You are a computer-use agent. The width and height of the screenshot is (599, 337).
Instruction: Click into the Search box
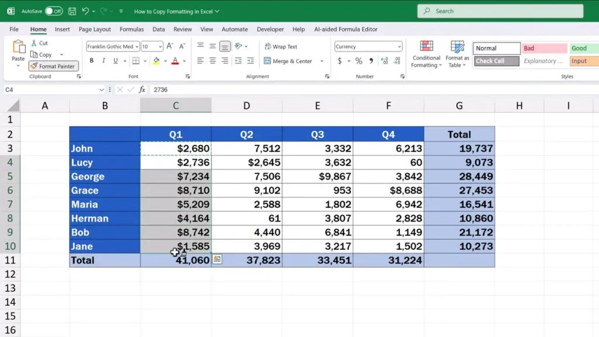pos(500,11)
